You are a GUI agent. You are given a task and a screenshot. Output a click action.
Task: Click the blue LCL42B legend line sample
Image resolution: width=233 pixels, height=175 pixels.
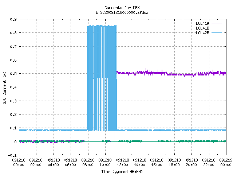click(217, 33)
